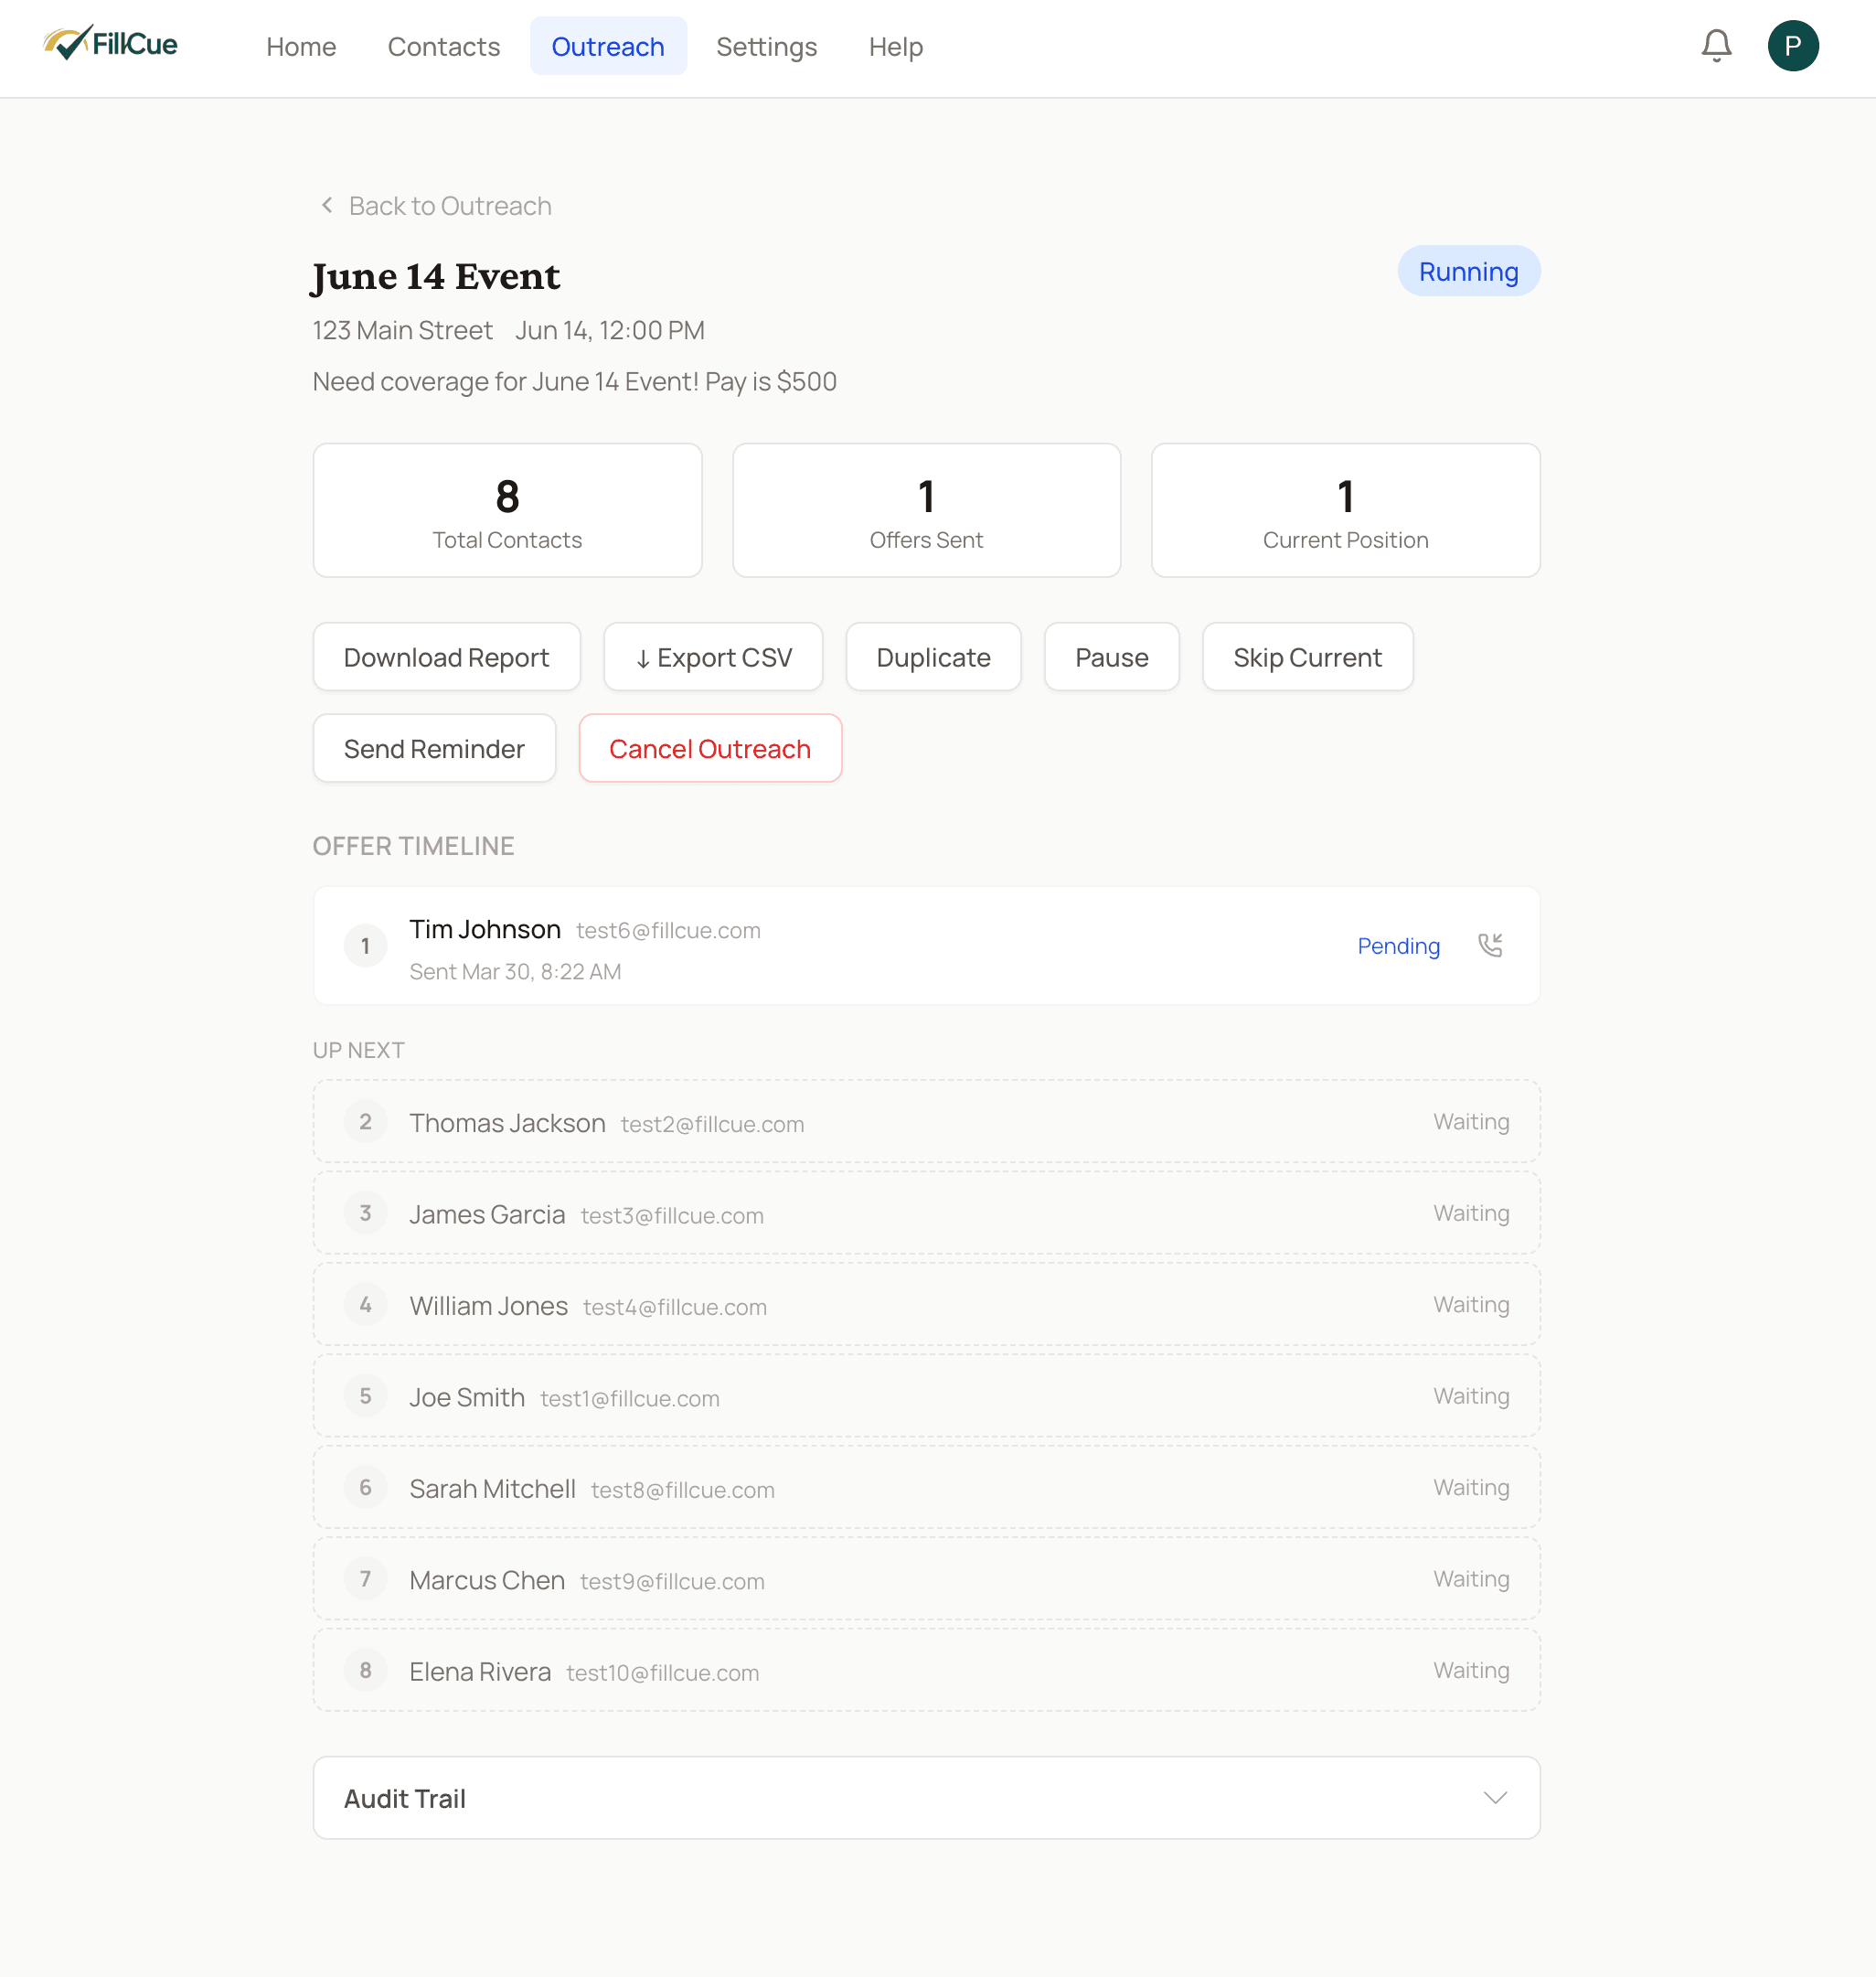Click Pending status on Tim Johnson's offer
Viewport: 1876px width, 1977px height.
click(x=1398, y=946)
